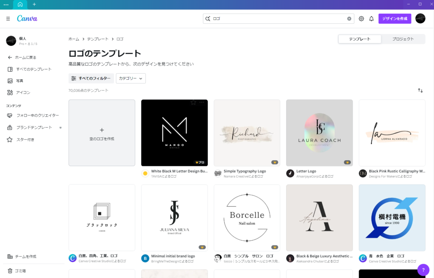Select スター付き in the sidebar
Image resolution: width=434 pixels, height=278 pixels.
click(25, 139)
